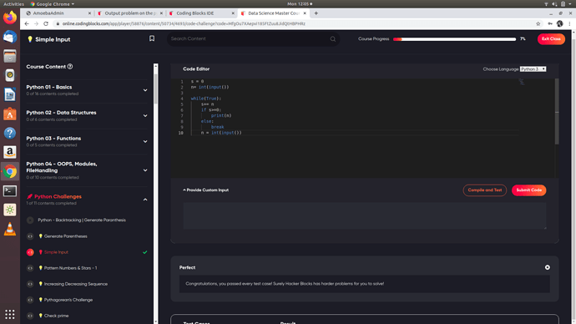Bookmark the Simple Input content

click(152, 38)
